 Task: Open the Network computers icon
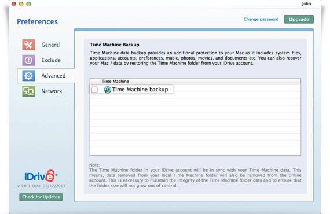click(28, 91)
